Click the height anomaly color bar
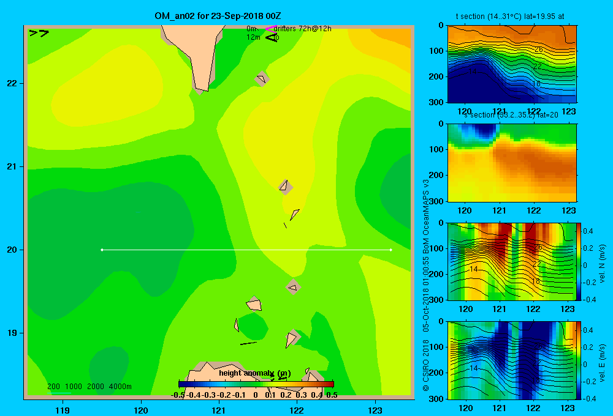This screenshot has height=416, width=613. tap(256, 384)
